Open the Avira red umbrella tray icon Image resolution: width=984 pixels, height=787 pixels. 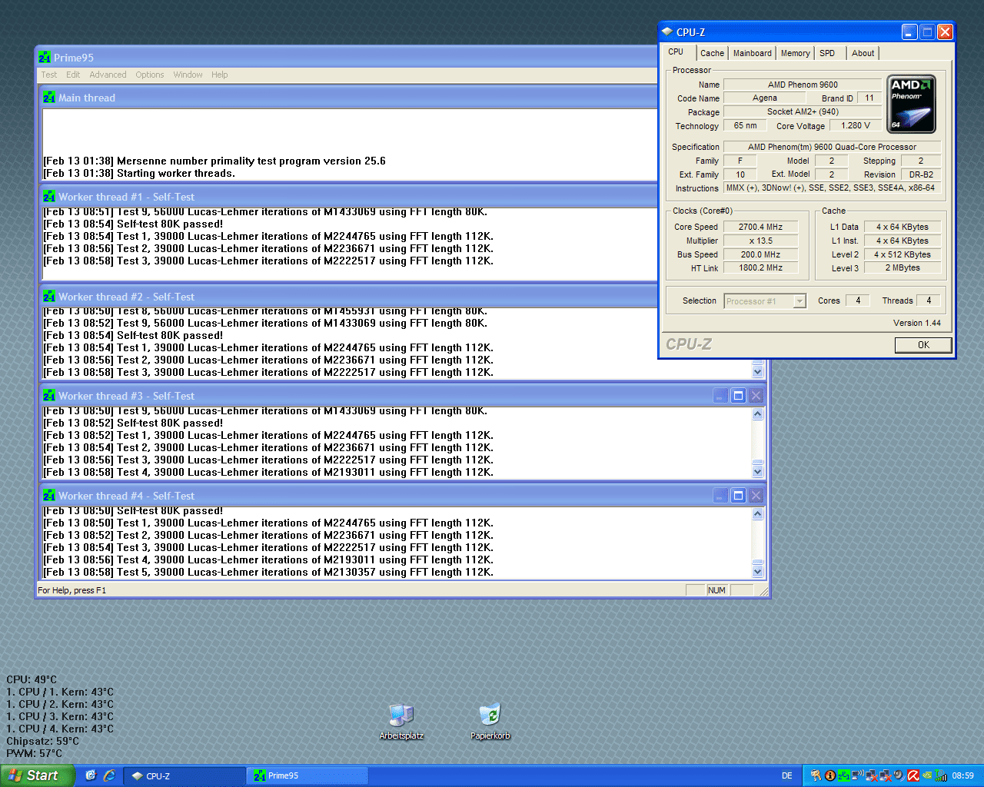click(913, 775)
